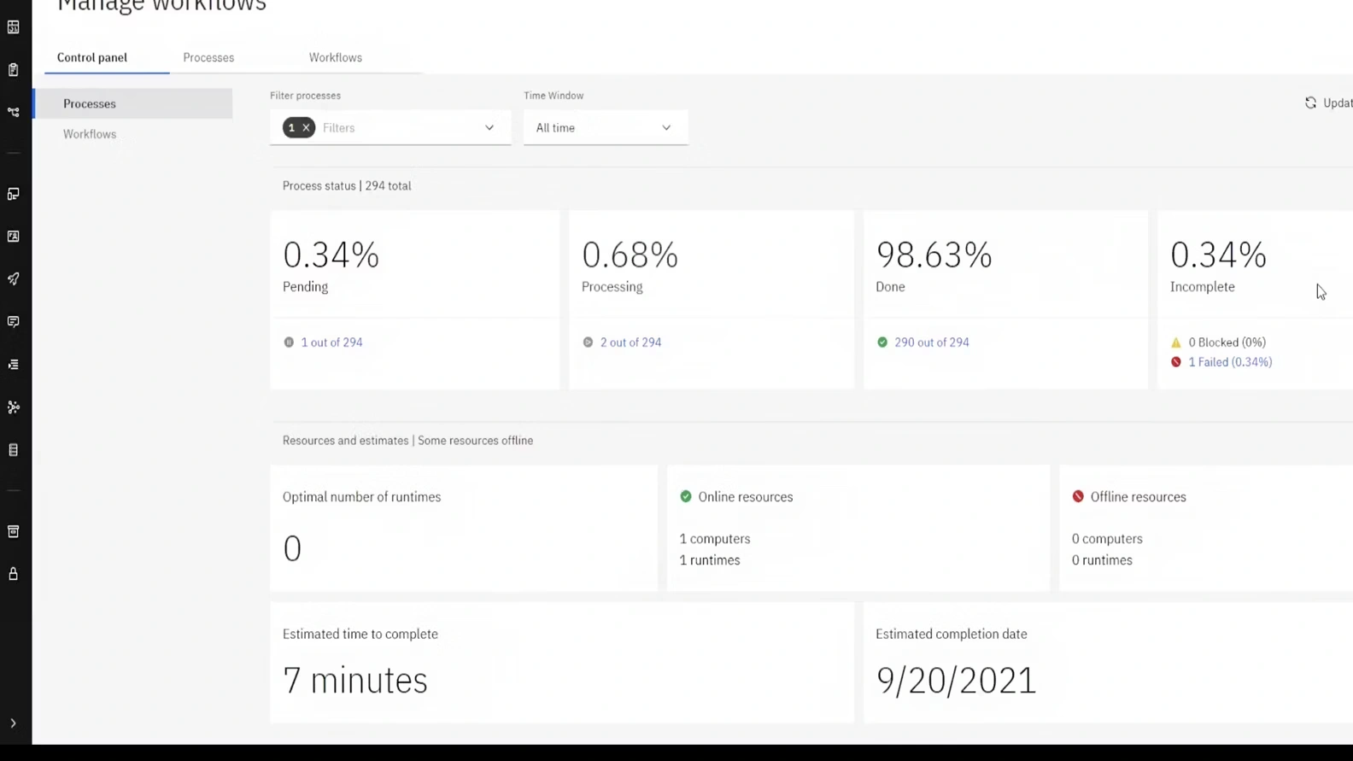Viewport: 1353px width, 761px height.
Task: Click the 0.34% Pending value
Action: coord(331,255)
